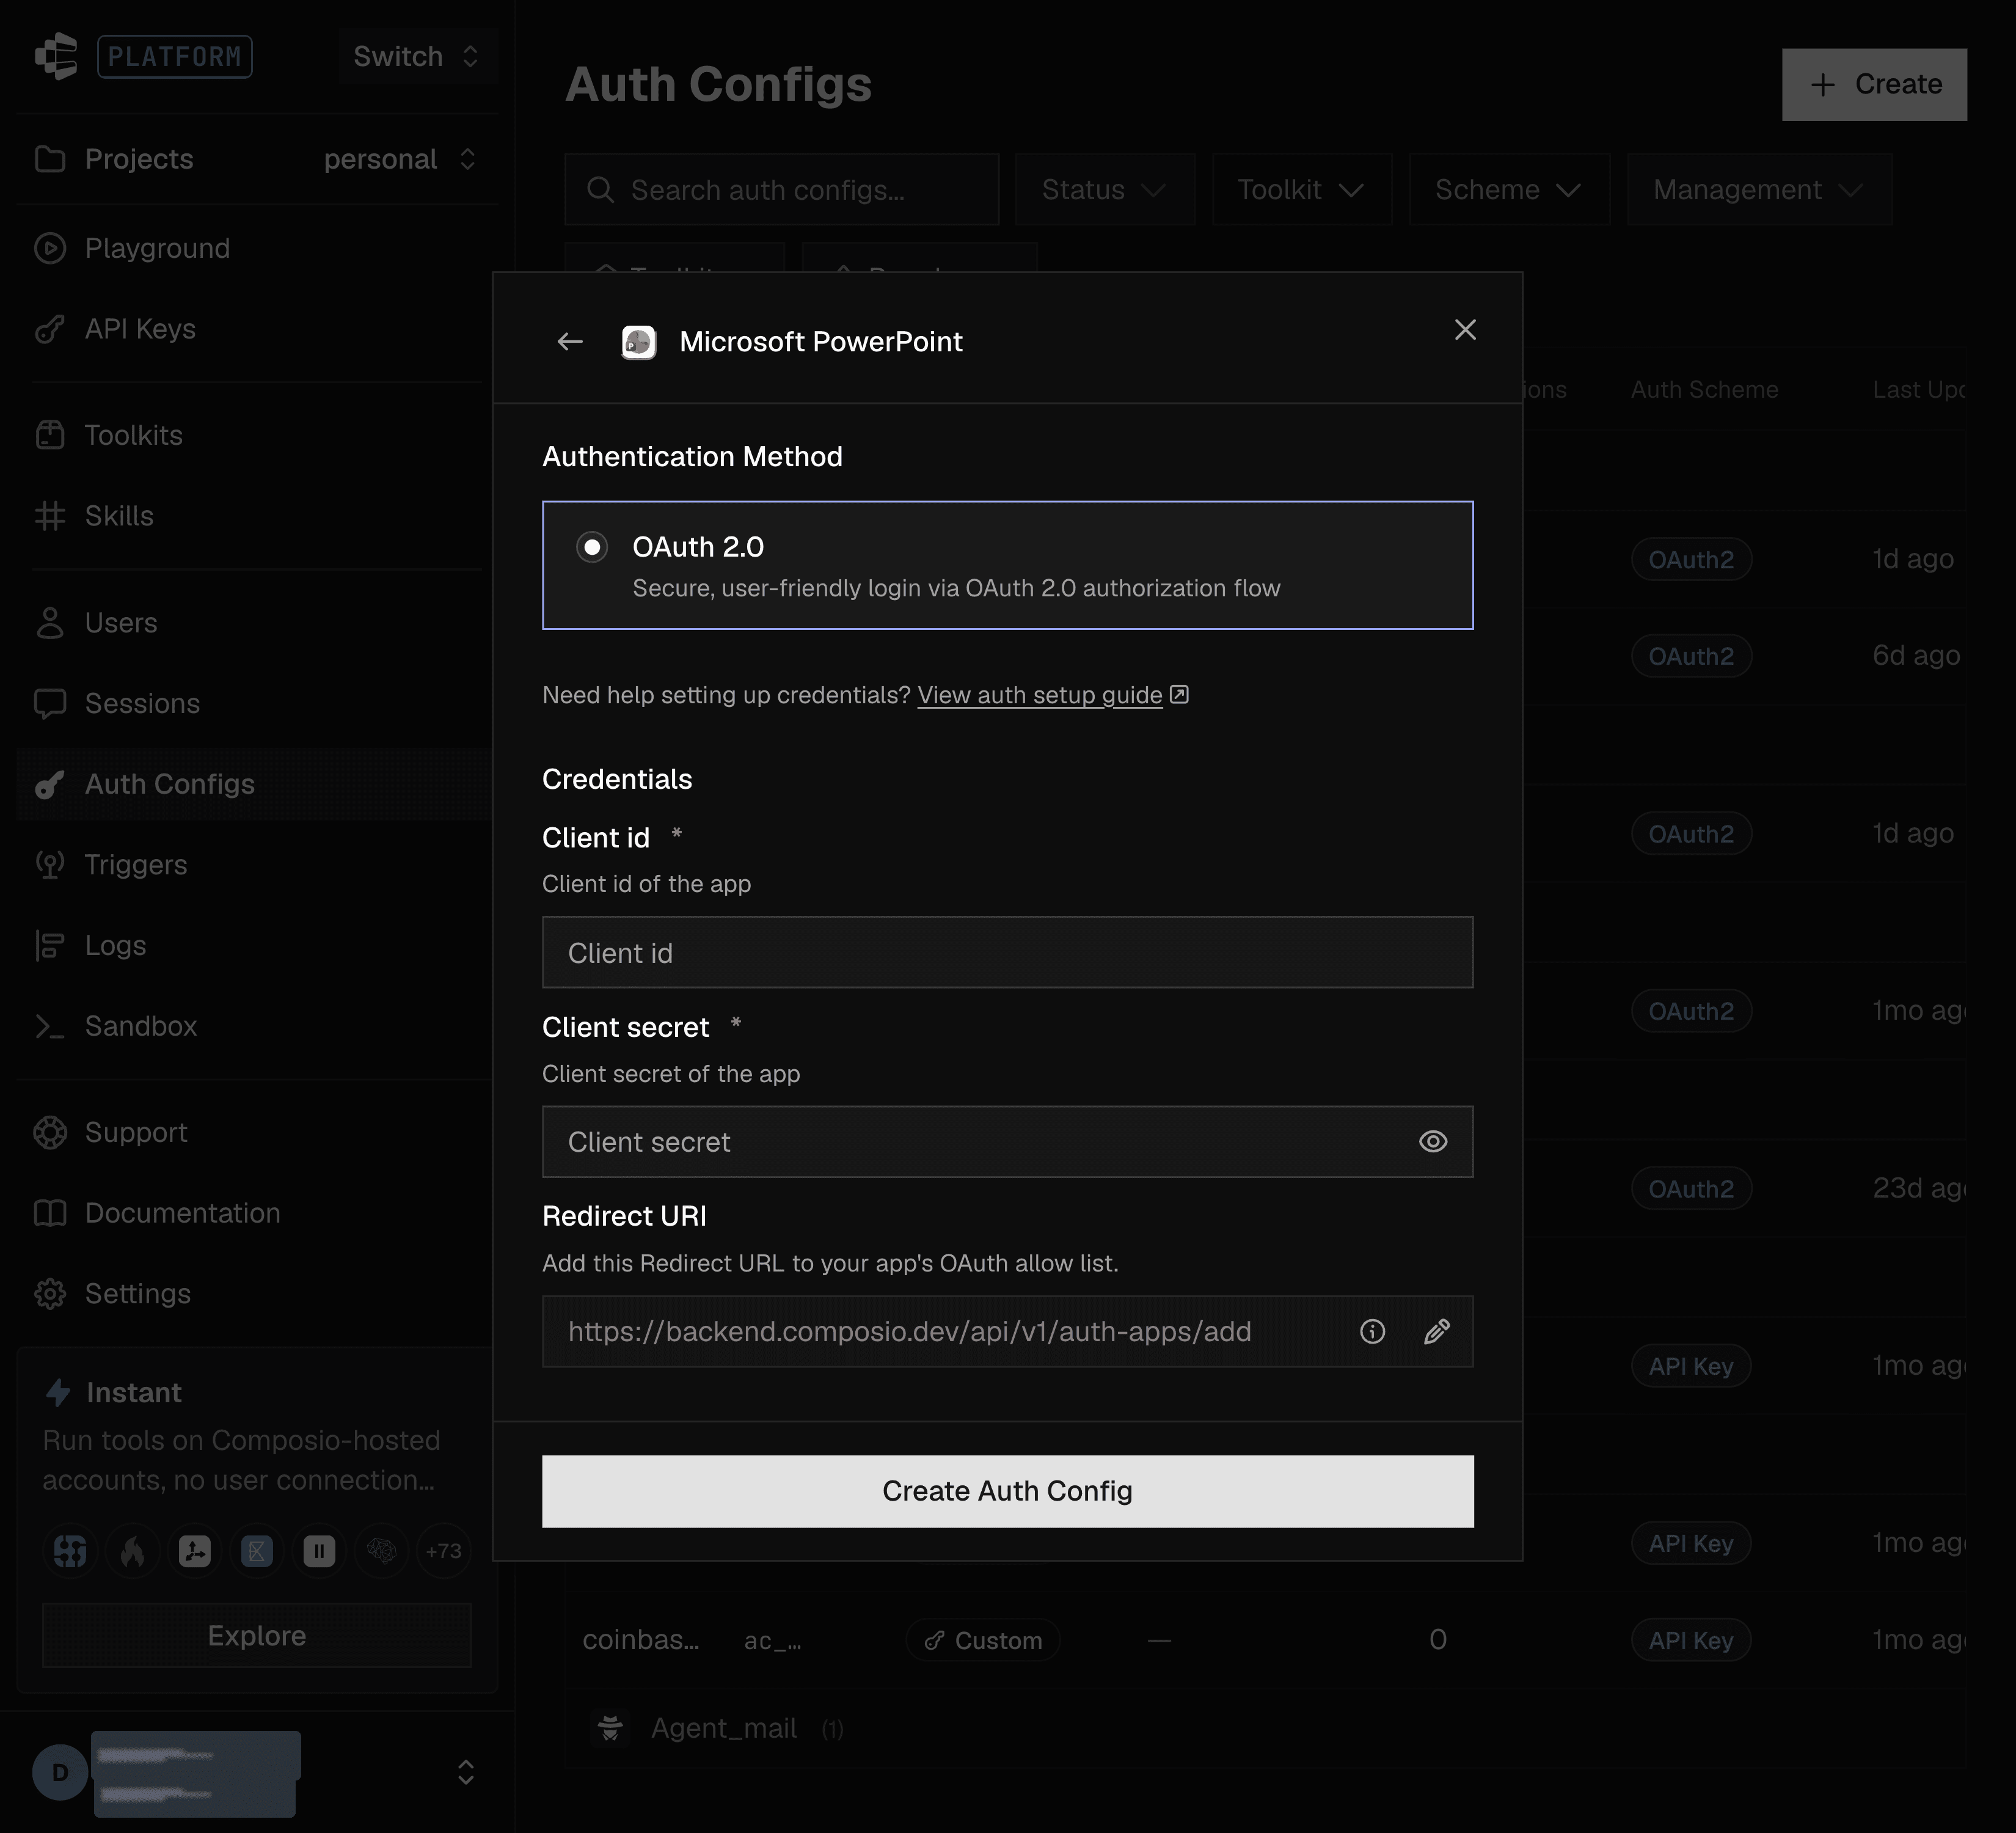The width and height of the screenshot is (2016, 1833).
Task: Click the Documentation book icon
Action: click(x=50, y=1213)
